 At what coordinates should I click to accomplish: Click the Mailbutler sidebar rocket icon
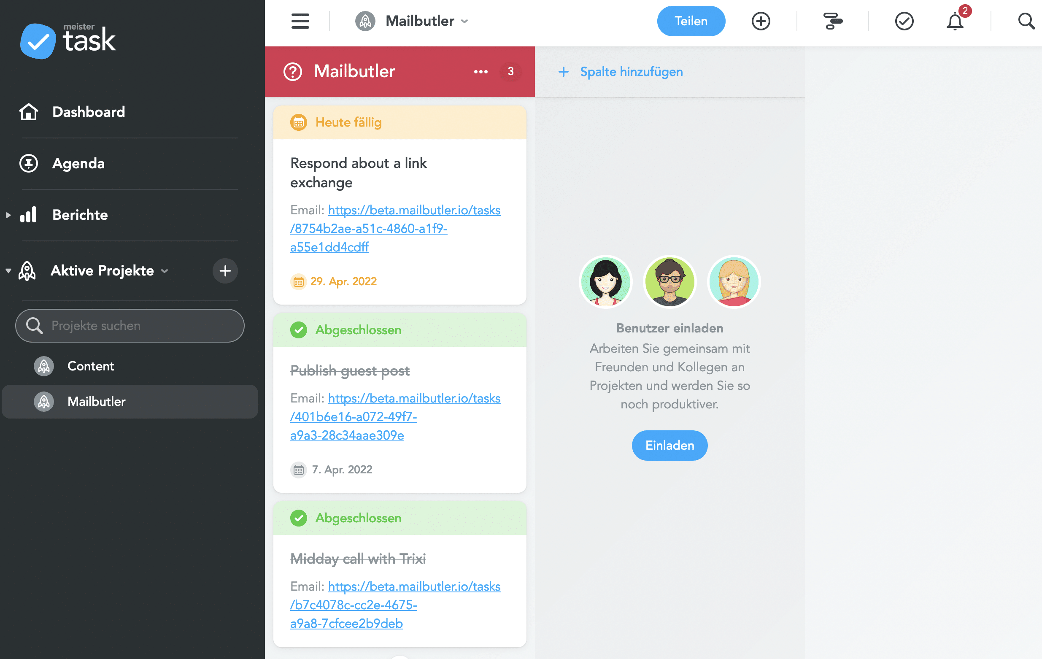tap(44, 402)
